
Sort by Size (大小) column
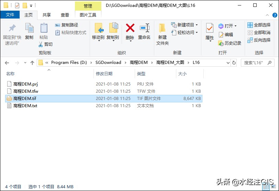coord(182,74)
